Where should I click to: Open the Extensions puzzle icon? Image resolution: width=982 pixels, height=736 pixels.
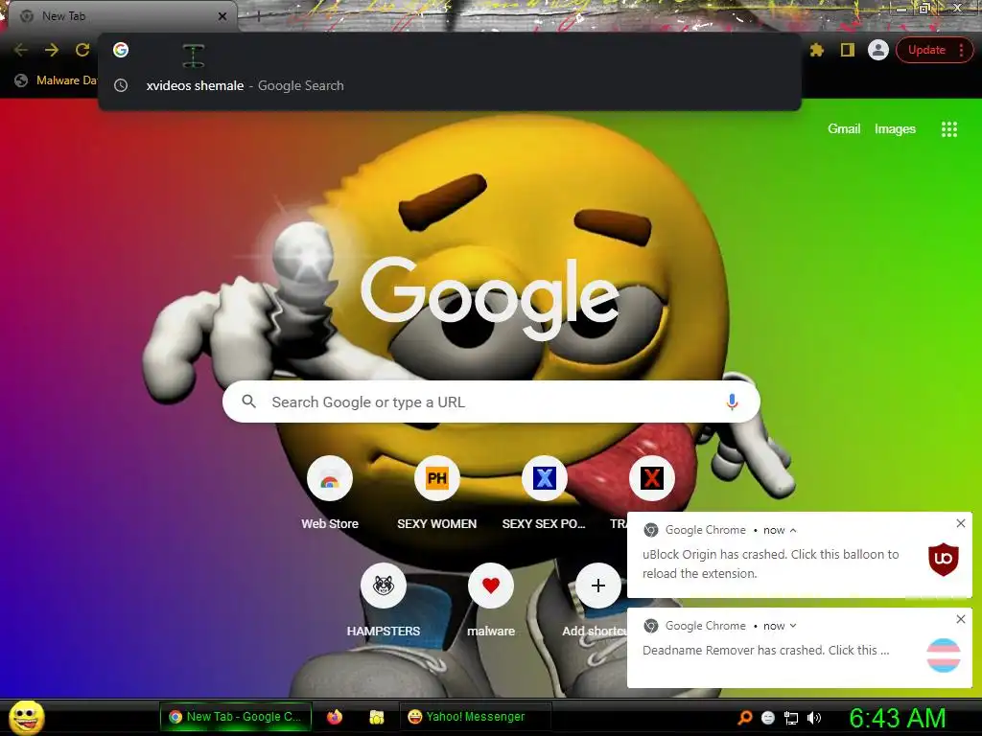[817, 50]
